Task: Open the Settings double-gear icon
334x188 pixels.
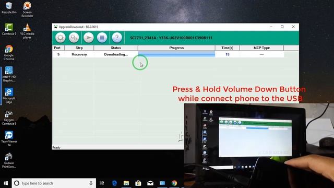Action: 74,38
